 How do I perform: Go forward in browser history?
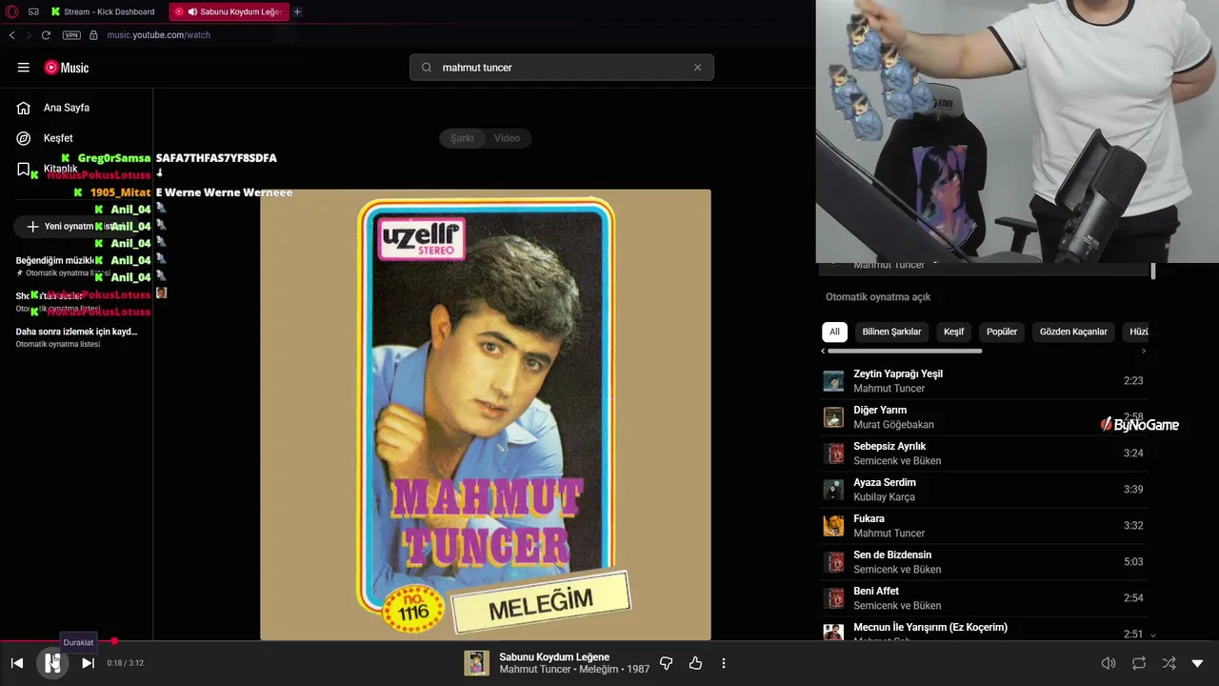(29, 35)
